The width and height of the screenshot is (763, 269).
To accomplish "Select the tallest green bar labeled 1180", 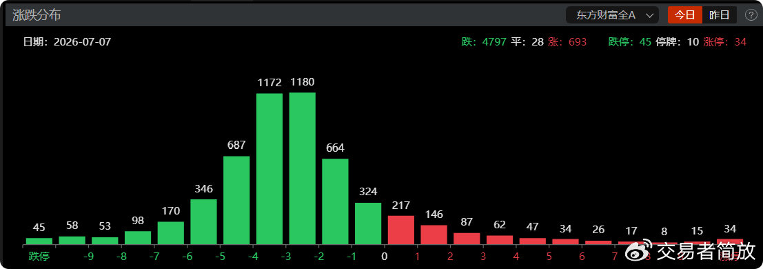I will pyautogui.click(x=302, y=168).
